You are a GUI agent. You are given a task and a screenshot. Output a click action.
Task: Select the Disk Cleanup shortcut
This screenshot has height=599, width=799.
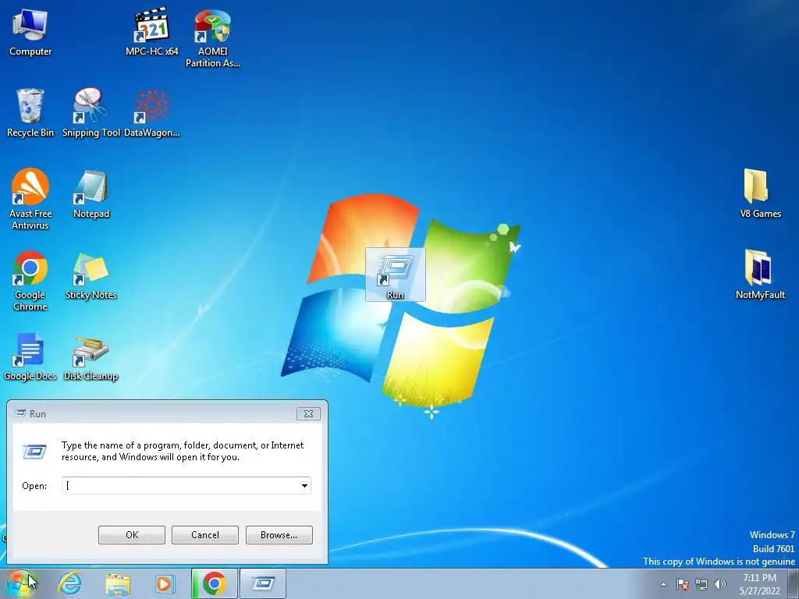click(x=91, y=359)
